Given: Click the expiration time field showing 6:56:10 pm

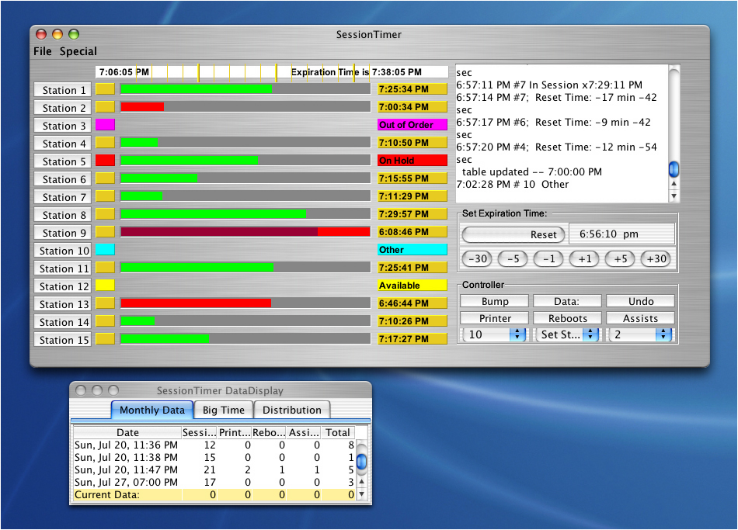Looking at the screenshot, I should click(x=621, y=234).
